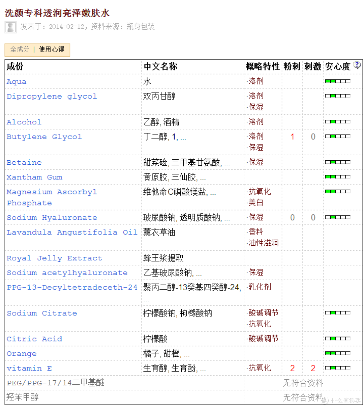
Task: Click the safety bar in Citric Acid row
Action: [x=338, y=338]
